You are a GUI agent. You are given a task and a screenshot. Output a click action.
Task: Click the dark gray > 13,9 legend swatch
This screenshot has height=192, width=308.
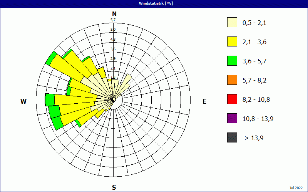click(232, 137)
